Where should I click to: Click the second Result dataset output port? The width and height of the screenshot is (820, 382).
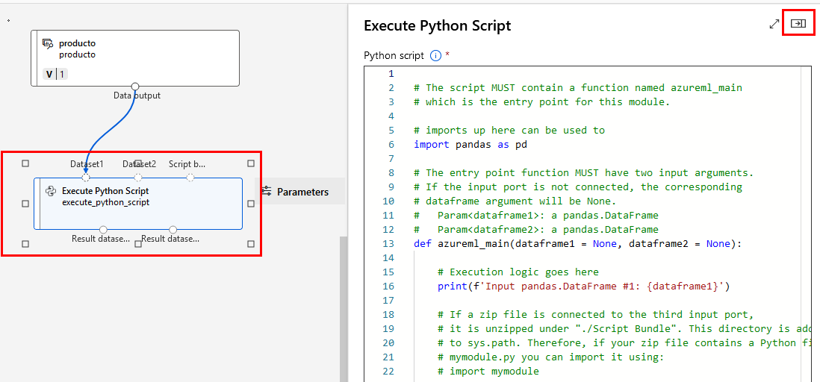click(x=173, y=229)
